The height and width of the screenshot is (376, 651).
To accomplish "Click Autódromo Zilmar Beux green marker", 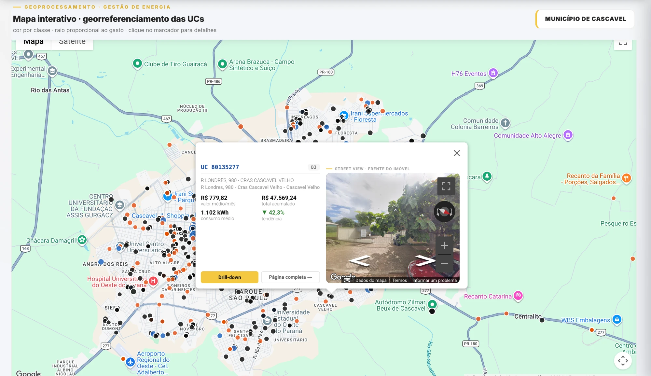I will pyautogui.click(x=432, y=305).
